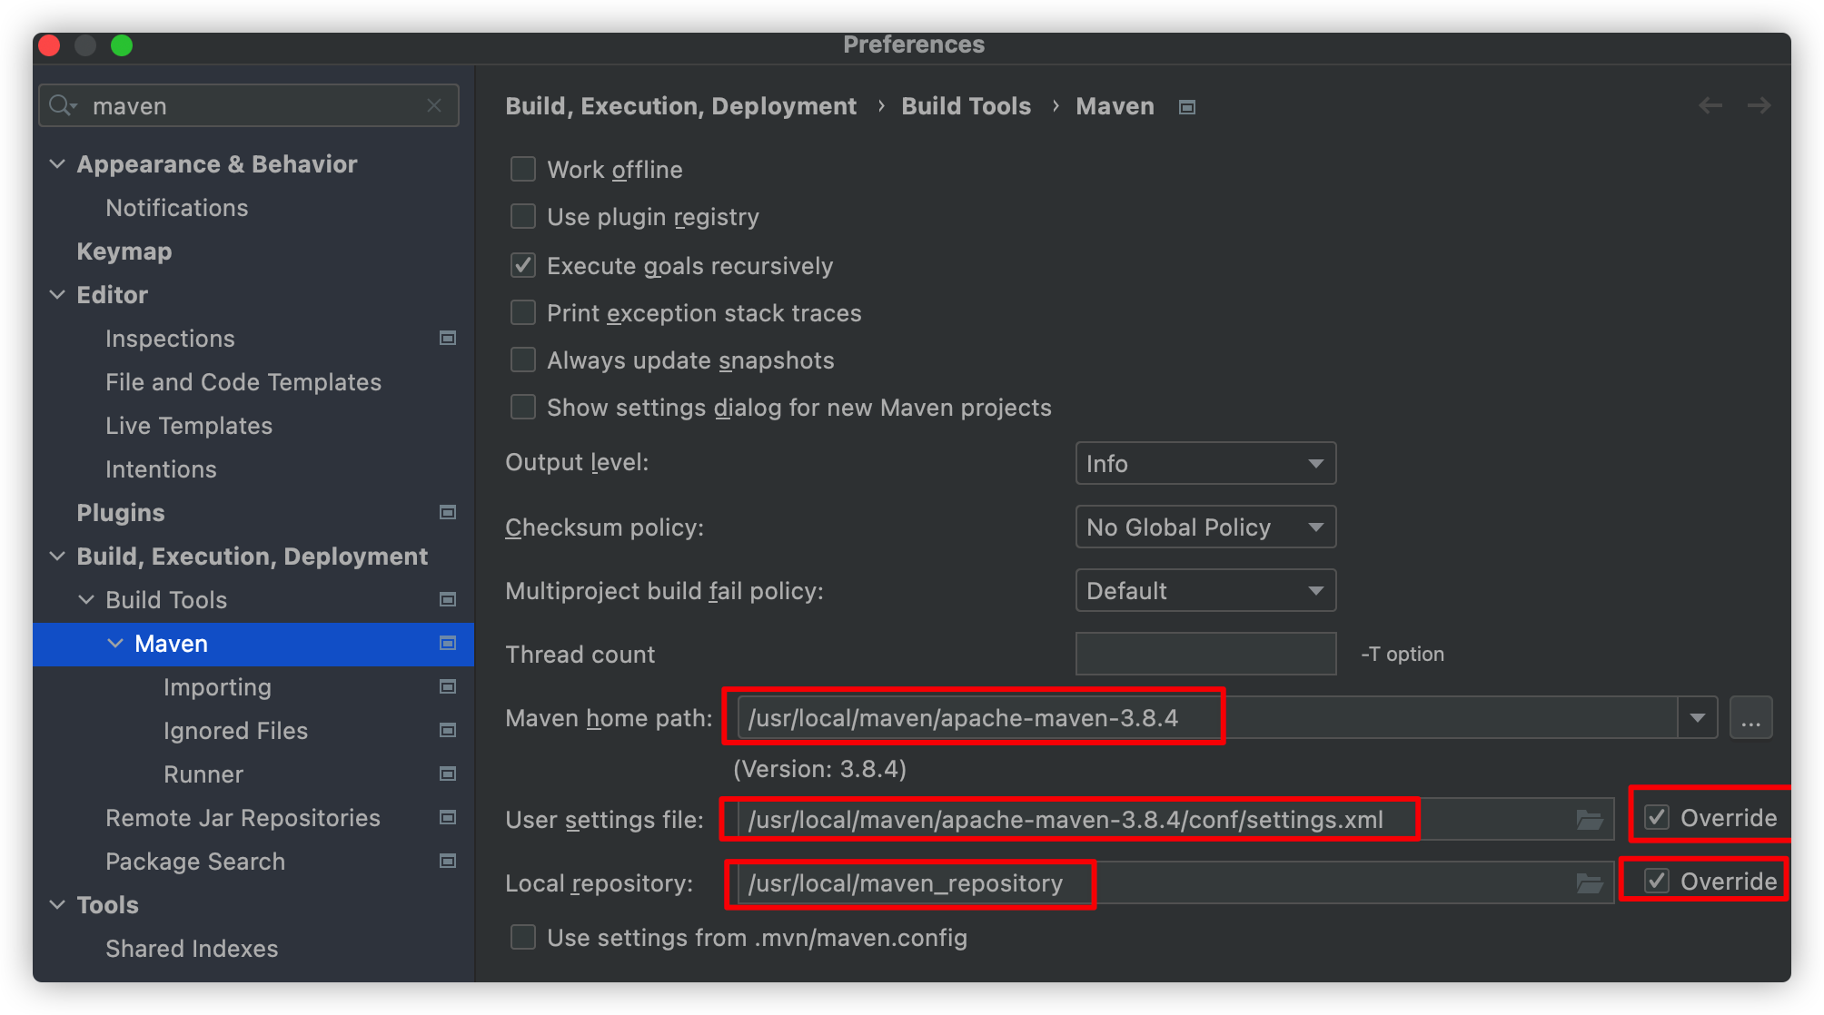Image resolution: width=1824 pixels, height=1015 pixels.
Task: Enable Print exception stack traces
Action: click(523, 312)
